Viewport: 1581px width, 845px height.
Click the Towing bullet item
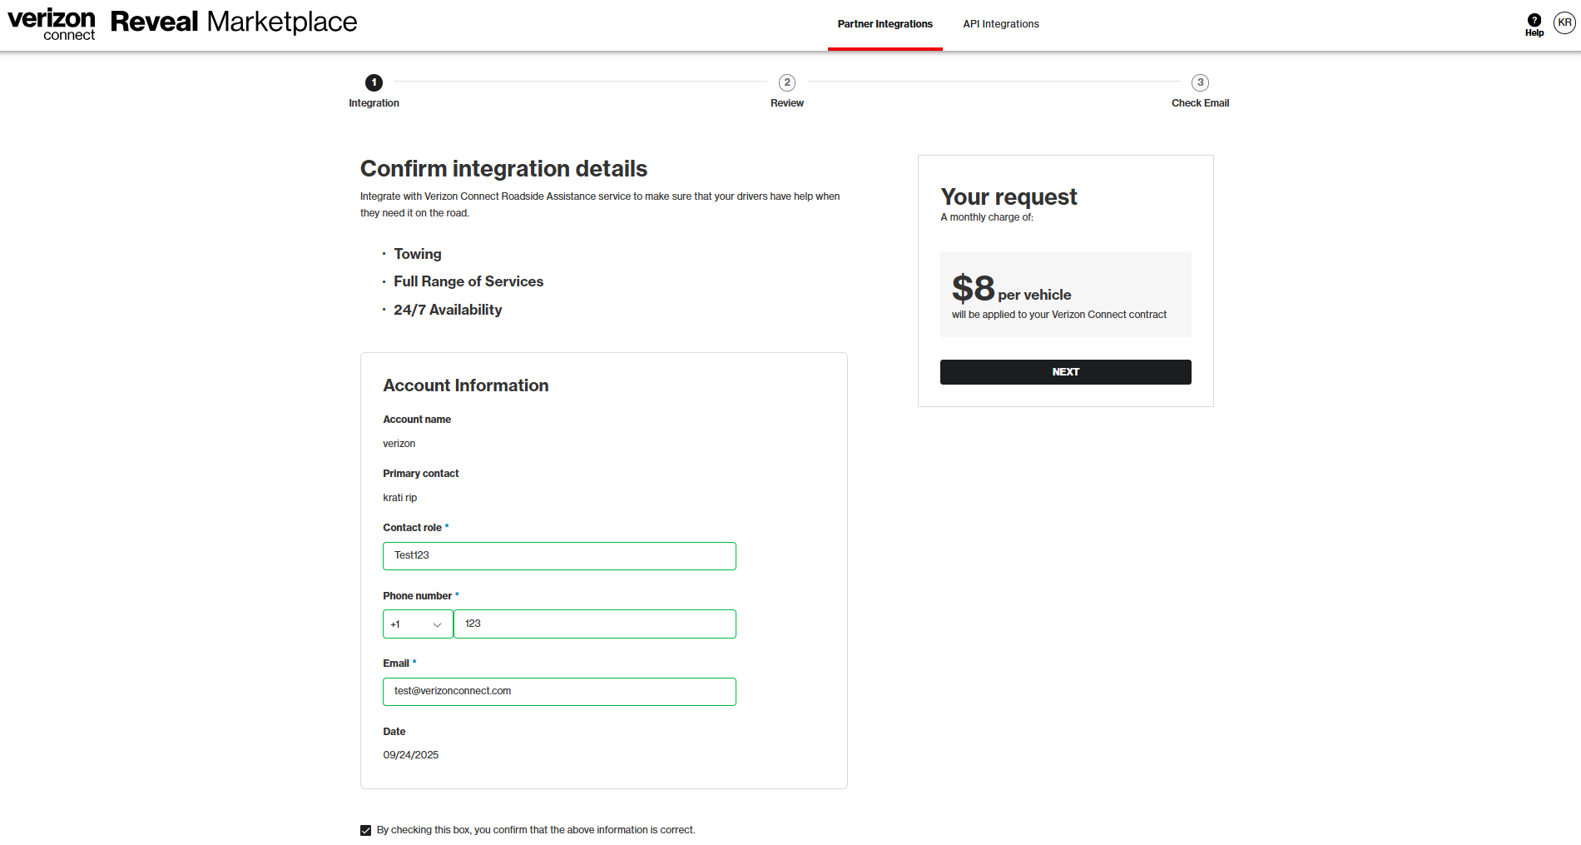coord(418,254)
